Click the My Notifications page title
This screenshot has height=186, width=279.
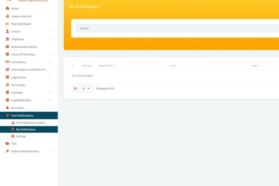coord(84,7)
